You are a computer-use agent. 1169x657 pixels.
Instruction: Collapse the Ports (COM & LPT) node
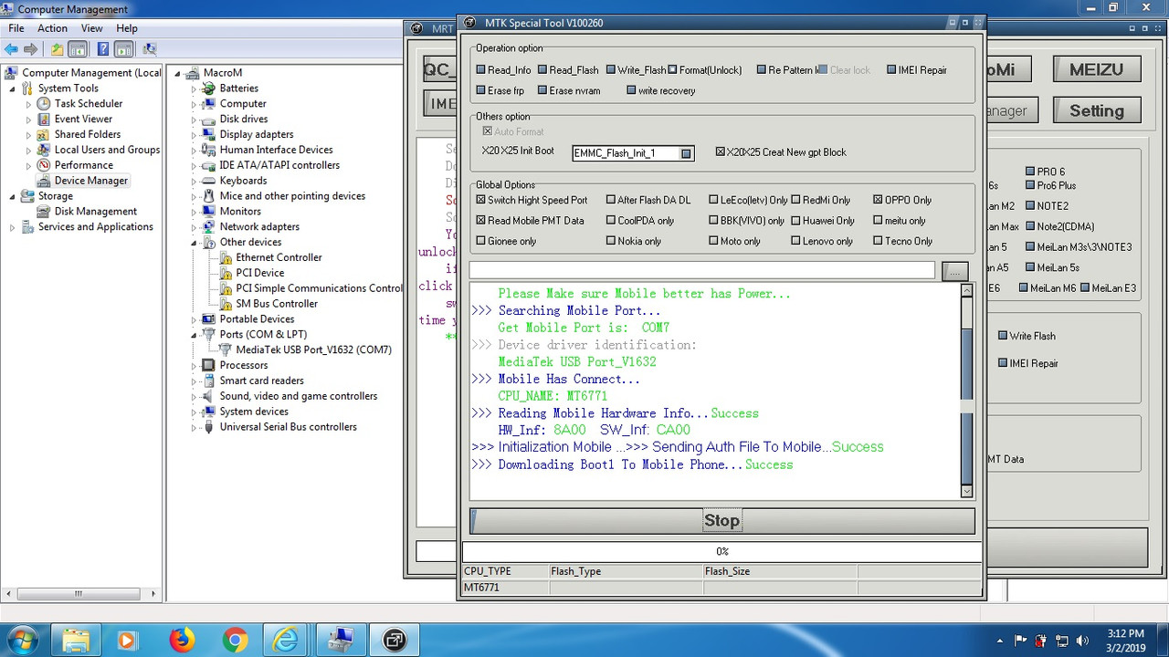(x=194, y=335)
